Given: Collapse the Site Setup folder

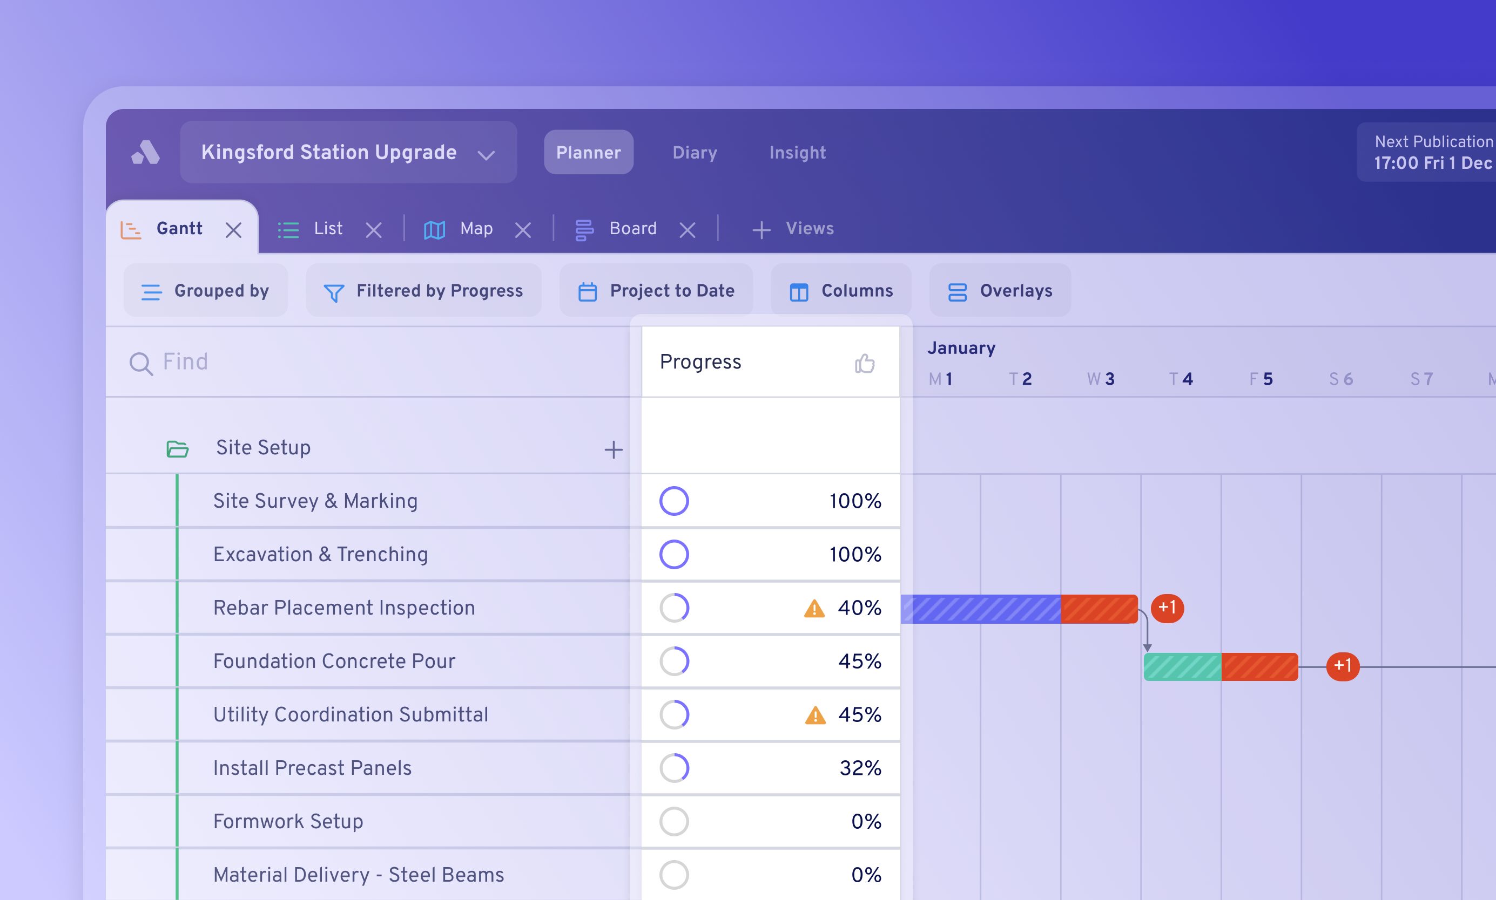Looking at the screenshot, I should [177, 449].
